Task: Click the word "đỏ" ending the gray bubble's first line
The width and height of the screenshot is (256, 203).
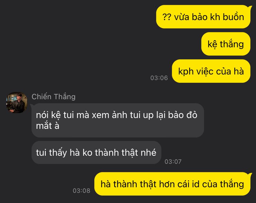Action: click(x=192, y=115)
